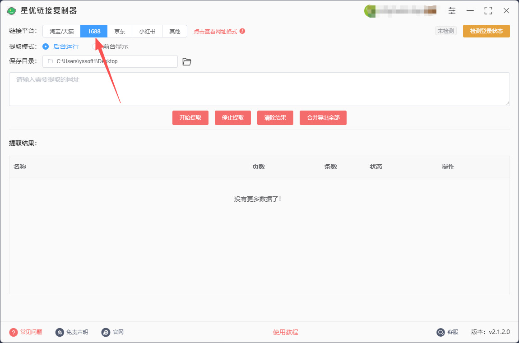Click the disclaimer circle icon
519x343 pixels.
tap(60, 332)
